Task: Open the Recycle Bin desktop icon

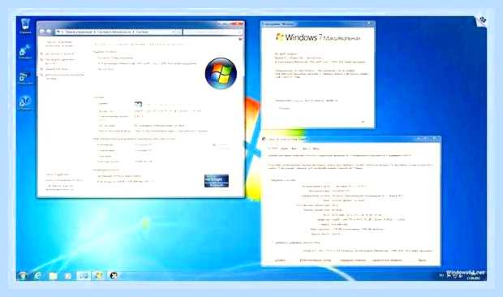Action: [25, 26]
